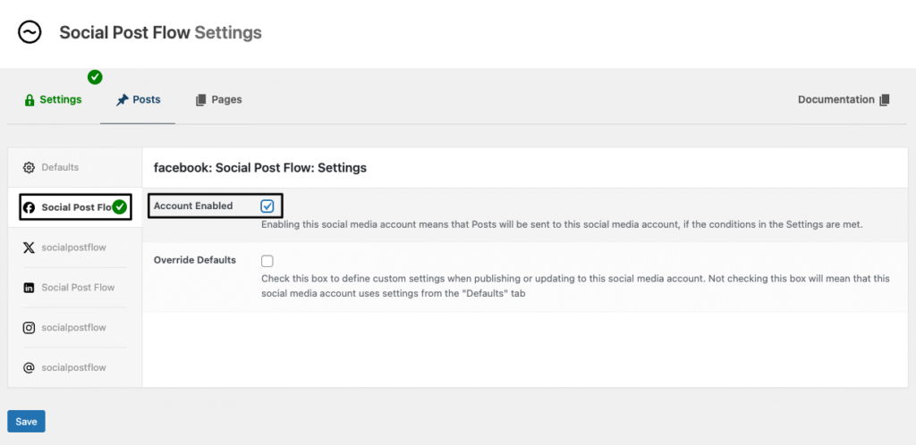This screenshot has height=445, width=916.
Task: Click the LinkedIn icon in sidebar
Action: click(29, 288)
